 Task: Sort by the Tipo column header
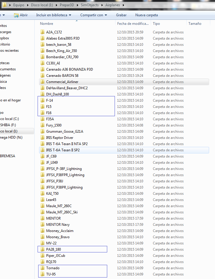(x=156, y=24)
